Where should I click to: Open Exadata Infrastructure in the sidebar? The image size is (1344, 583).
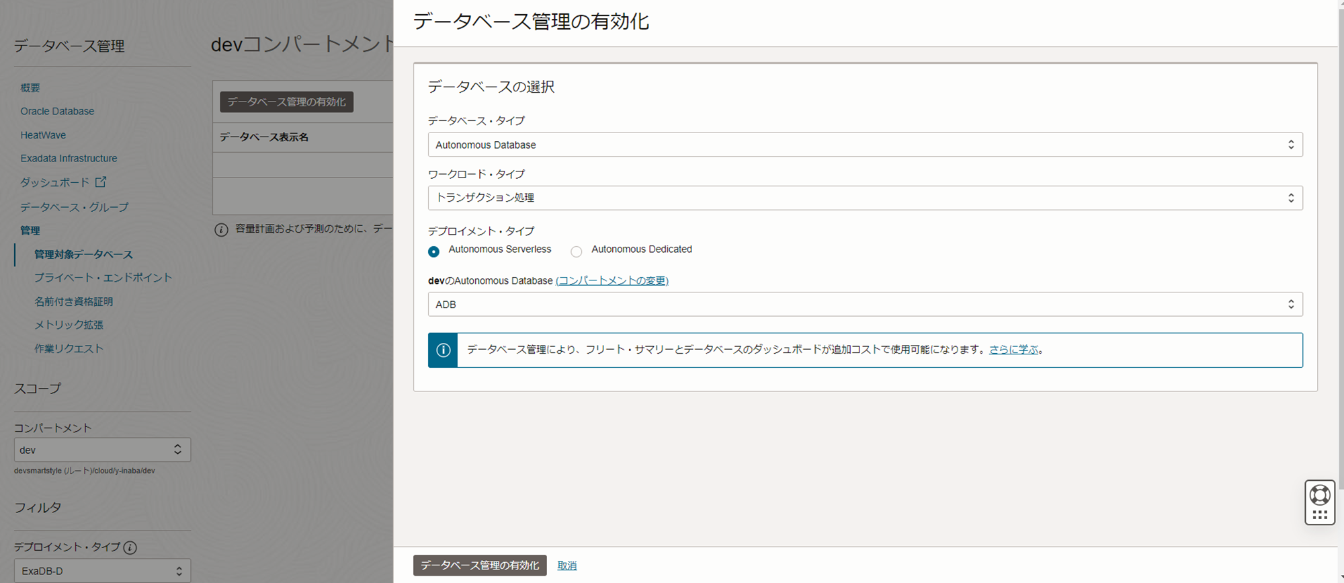point(69,159)
